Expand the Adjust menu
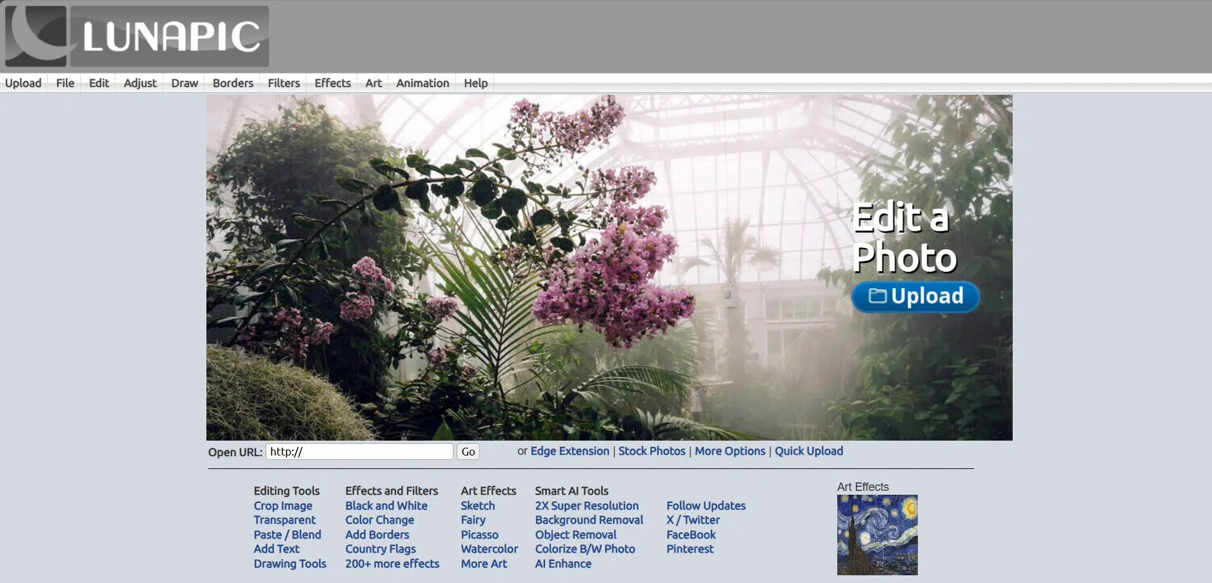This screenshot has height=583, width=1212. point(140,83)
